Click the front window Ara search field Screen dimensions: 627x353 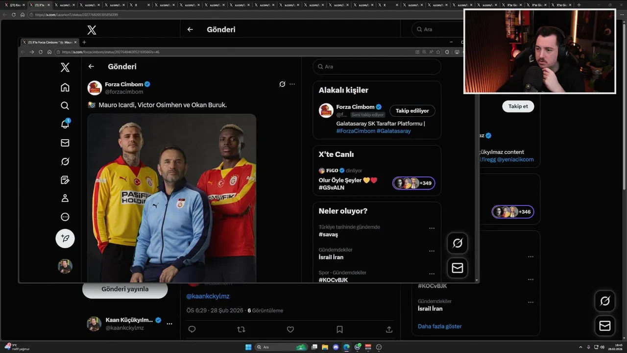pos(377,67)
